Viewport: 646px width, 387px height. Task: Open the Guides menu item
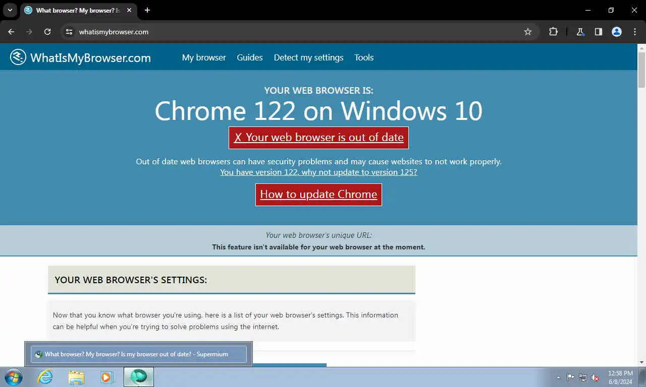[250, 57]
